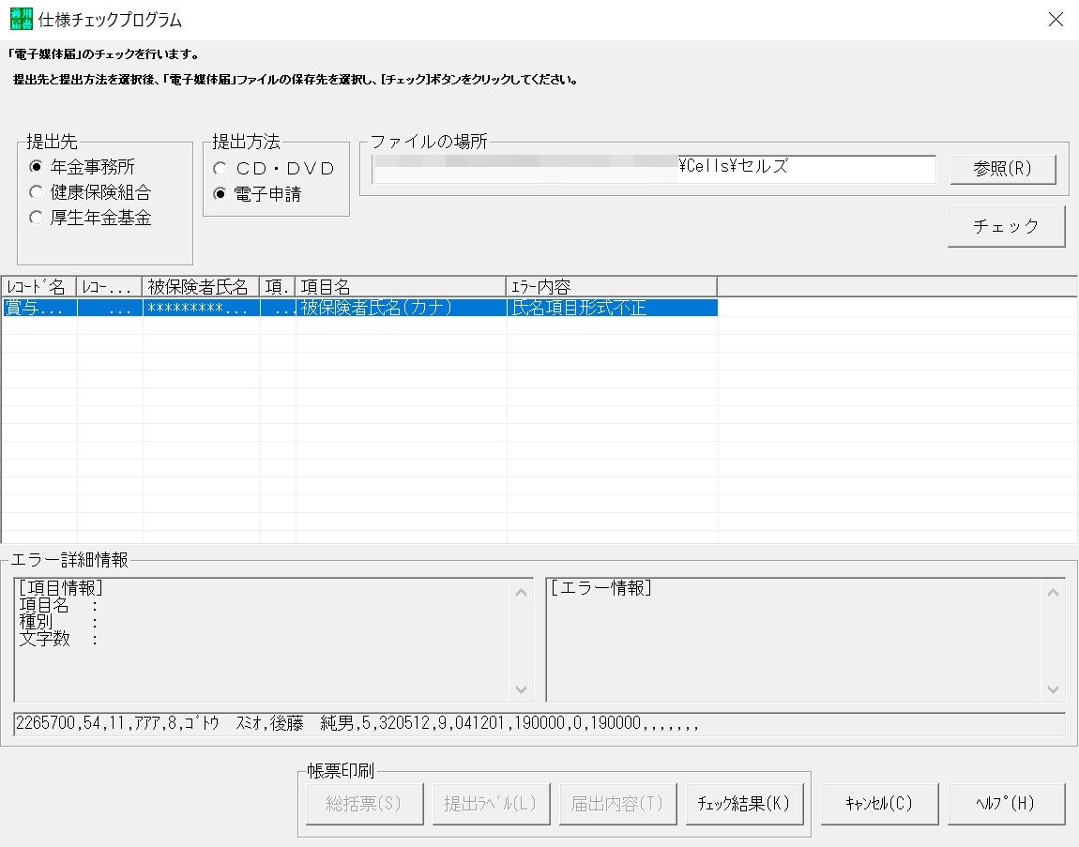
Task: Click the 項. narrow column header
Action: click(277, 286)
